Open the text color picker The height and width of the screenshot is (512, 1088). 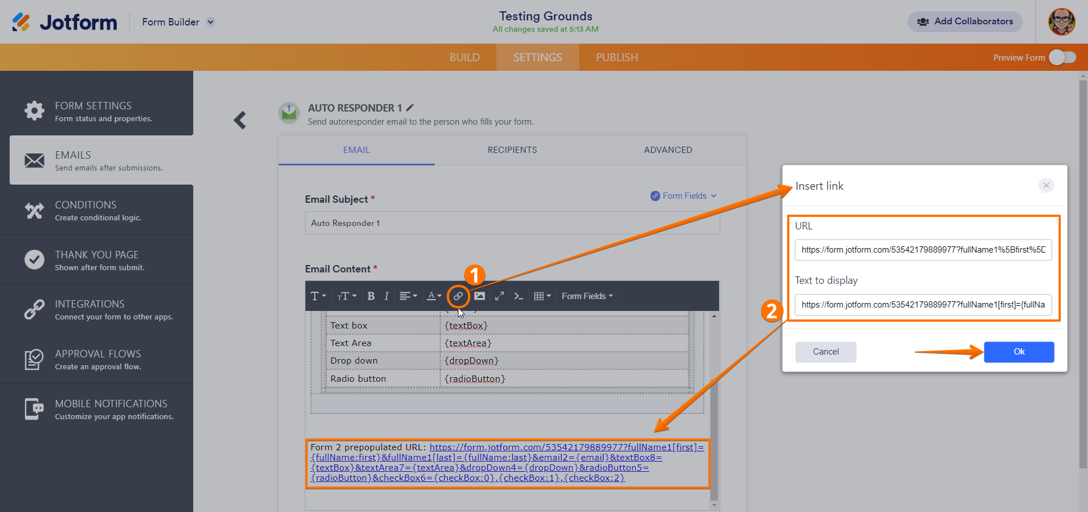[434, 296]
